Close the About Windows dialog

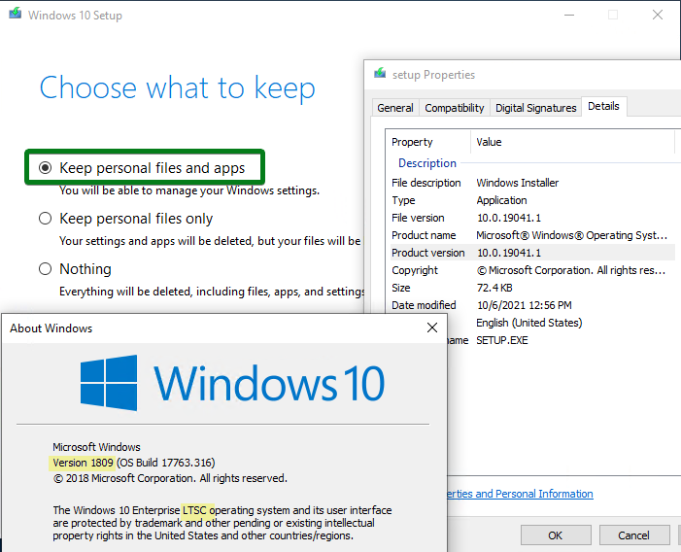click(x=432, y=328)
